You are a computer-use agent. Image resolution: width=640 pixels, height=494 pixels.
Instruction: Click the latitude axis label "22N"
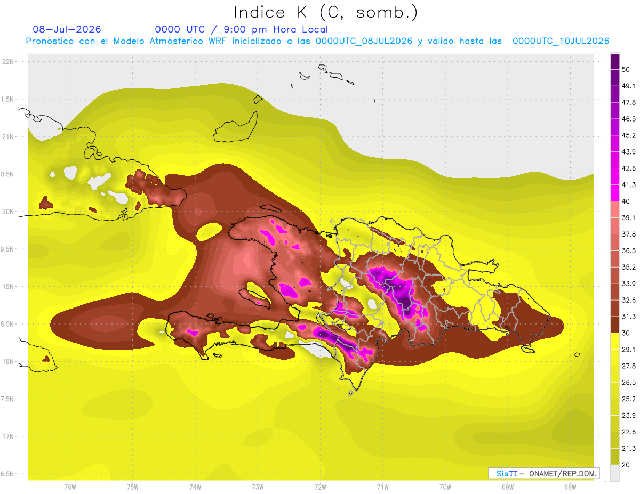(x=9, y=62)
